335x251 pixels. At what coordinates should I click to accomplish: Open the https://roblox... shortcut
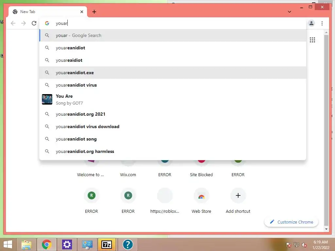[x=165, y=201]
